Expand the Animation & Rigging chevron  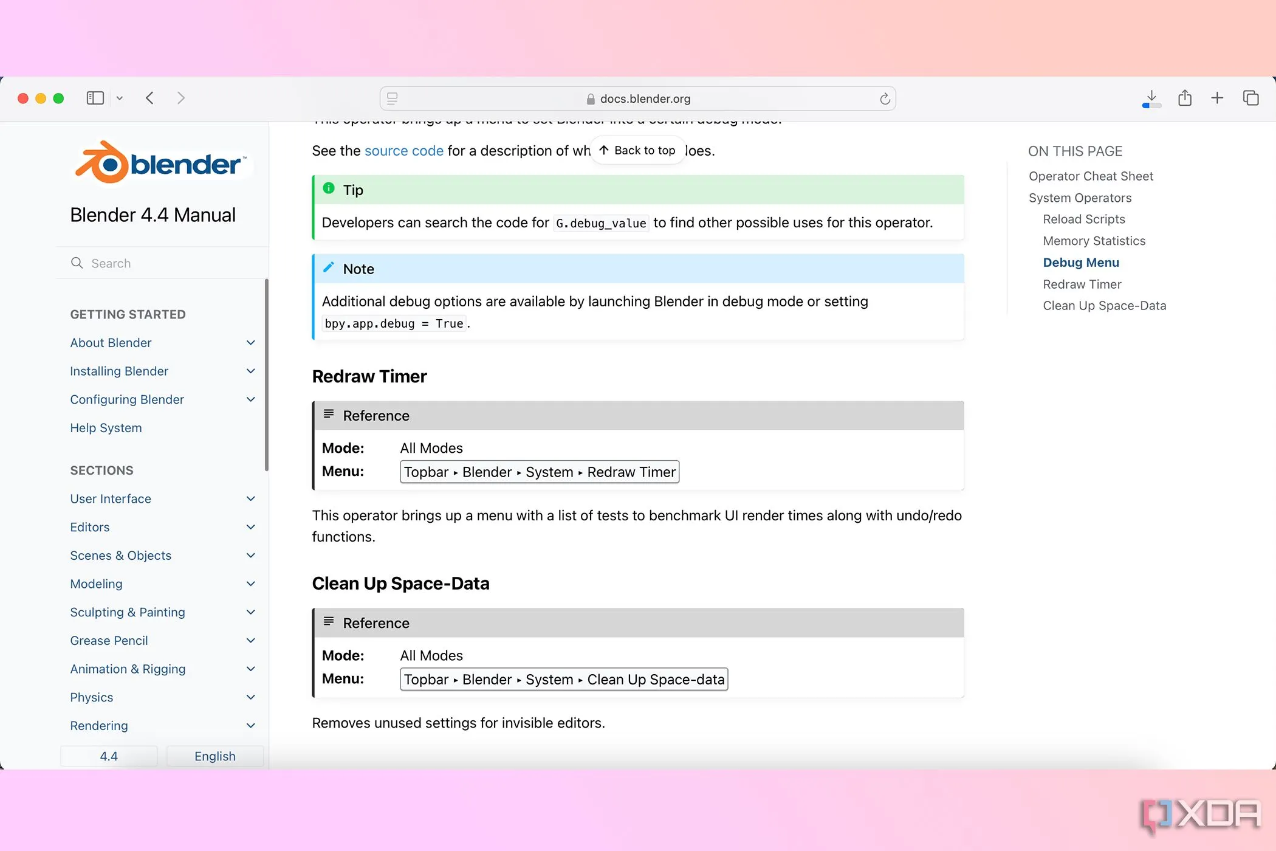[x=250, y=669]
